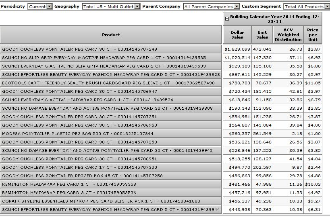Click the $1,829,099 dollar sales cell
Viewport: 330px width, 217px height.
tap(237, 49)
